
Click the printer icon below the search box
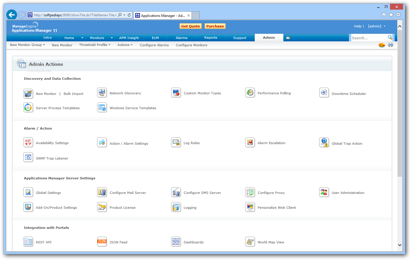(391, 45)
